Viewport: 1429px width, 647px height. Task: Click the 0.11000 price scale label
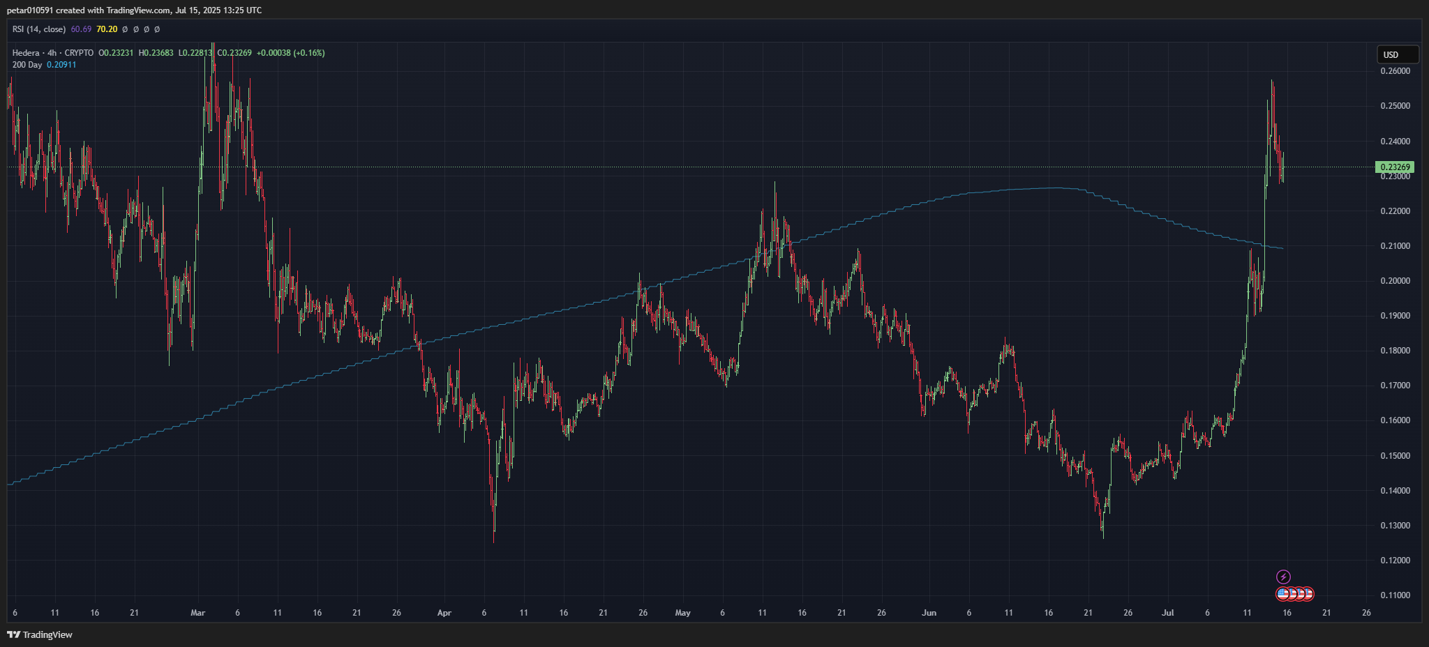click(x=1395, y=595)
